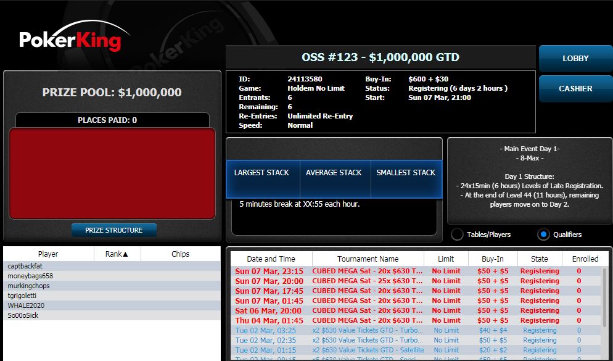
Task: Sort qualifiers by Buy-In header
Action: (x=493, y=259)
